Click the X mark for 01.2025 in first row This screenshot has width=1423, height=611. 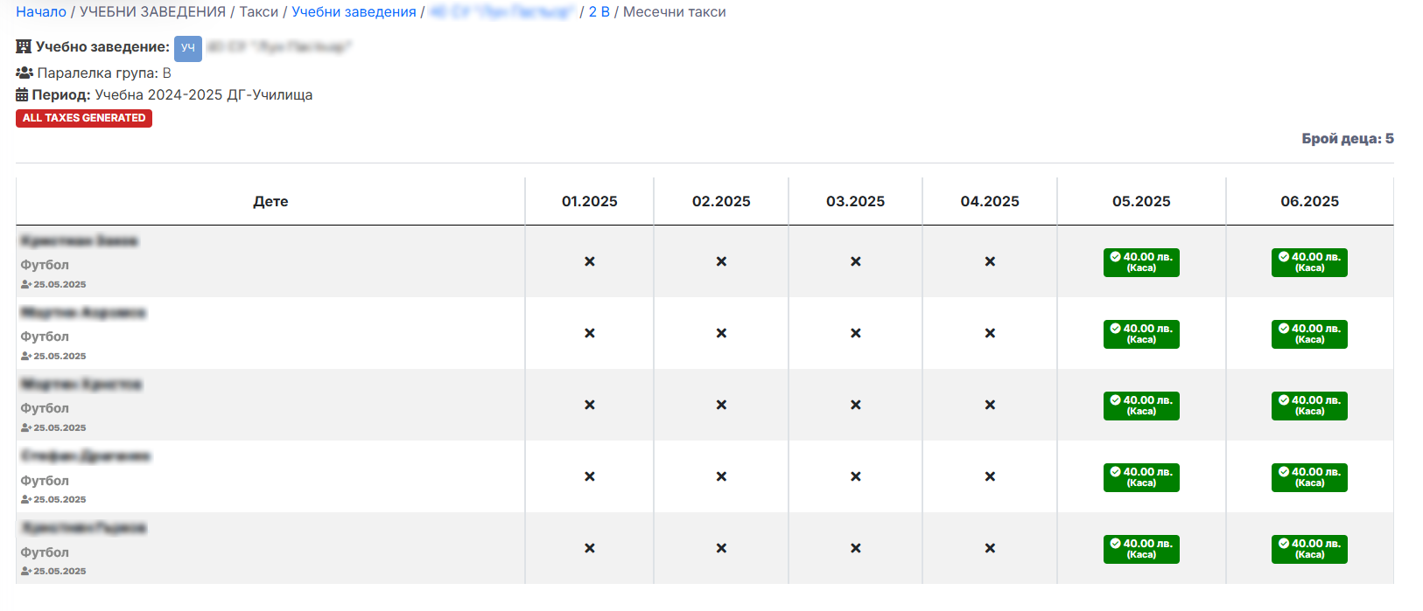[x=589, y=261]
